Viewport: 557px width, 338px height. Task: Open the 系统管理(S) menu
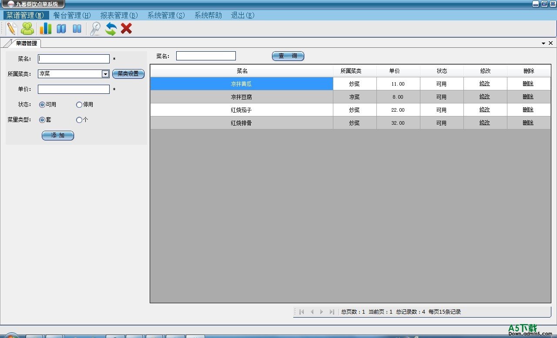[x=166, y=15]
